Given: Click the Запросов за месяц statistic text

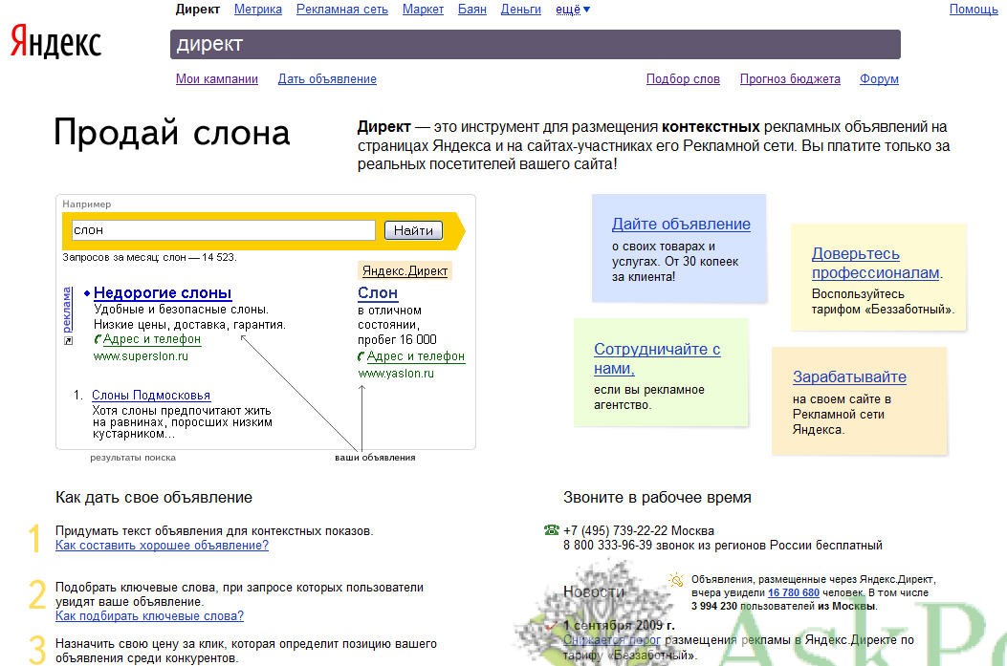Looking at the screenshot, I should pyautogui.click(x=149, y=257).
